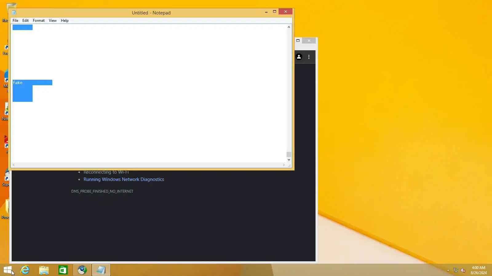The image size is (492, 276).
Task: Click the Notepad icon in the title bar
Action: point(14,13)
